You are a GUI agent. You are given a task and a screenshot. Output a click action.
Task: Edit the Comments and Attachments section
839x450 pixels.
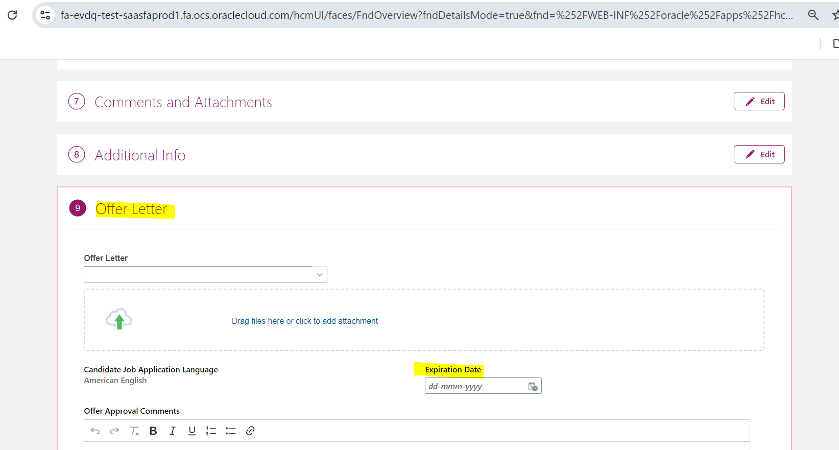759,102
